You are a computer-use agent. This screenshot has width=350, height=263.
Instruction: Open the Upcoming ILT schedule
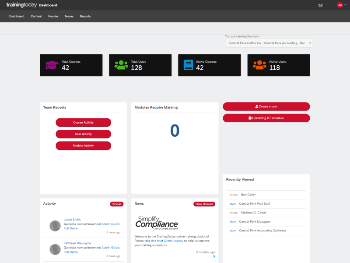tap(266, 118)
